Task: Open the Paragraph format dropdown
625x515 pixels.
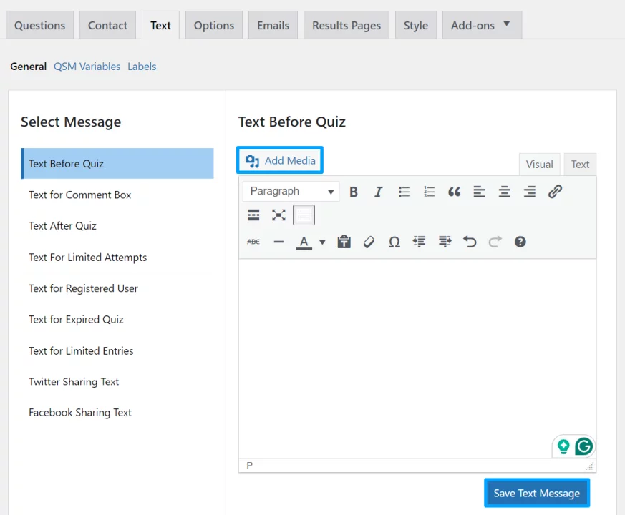Action: pos(290,191)
